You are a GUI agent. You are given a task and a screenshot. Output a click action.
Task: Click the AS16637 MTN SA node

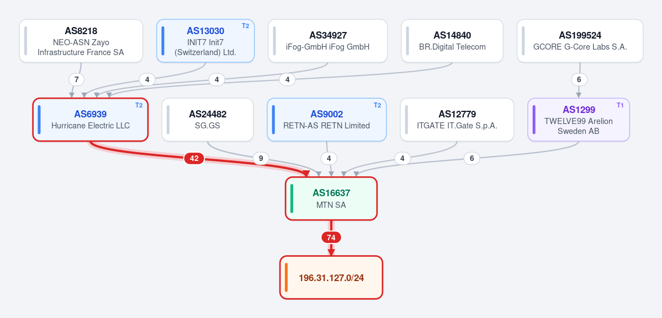click(331, 198)
